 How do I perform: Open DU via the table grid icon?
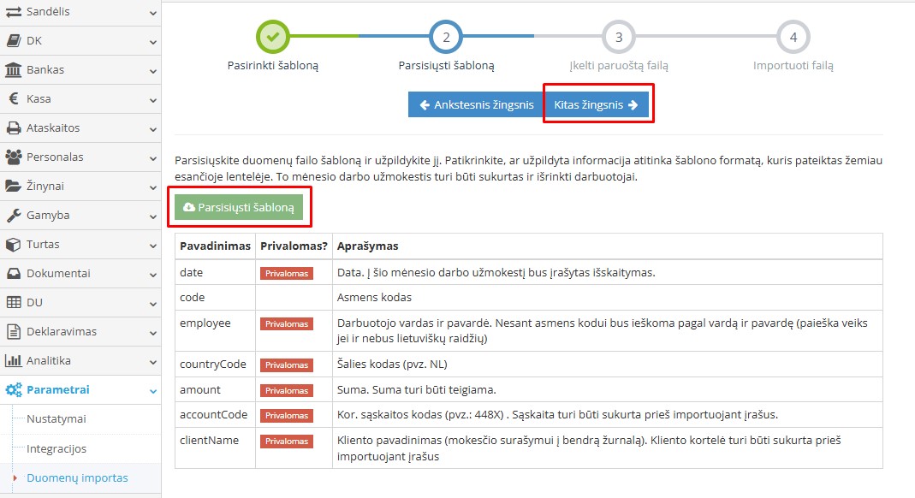[x=14, y=303]
